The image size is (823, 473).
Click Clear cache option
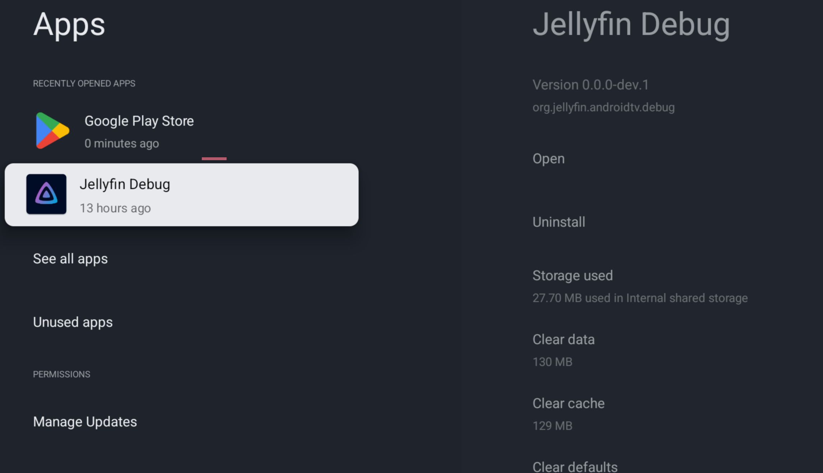click(x=568, y=404)
